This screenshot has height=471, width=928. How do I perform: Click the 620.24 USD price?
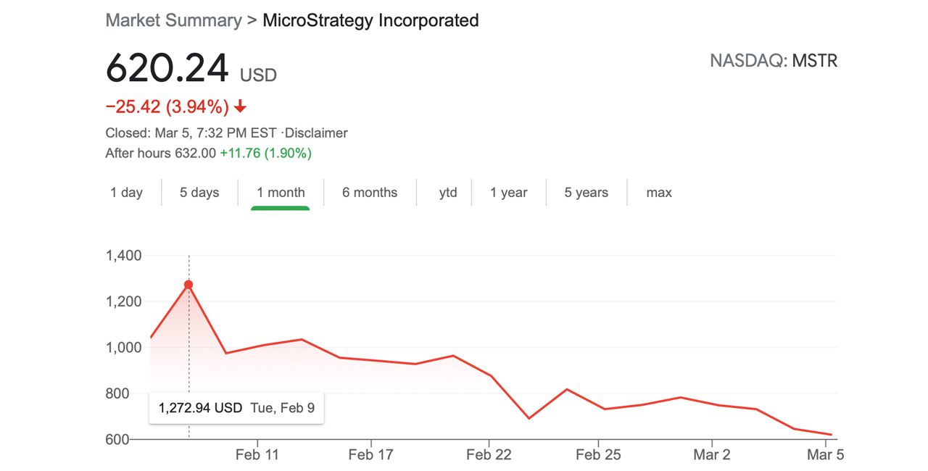(x=191, y=70)
